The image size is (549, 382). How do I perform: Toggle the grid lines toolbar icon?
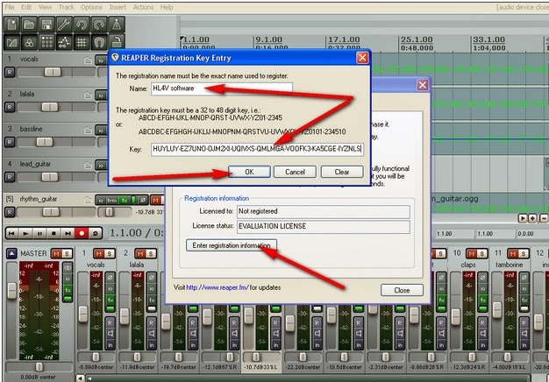[x=82, y=42]
